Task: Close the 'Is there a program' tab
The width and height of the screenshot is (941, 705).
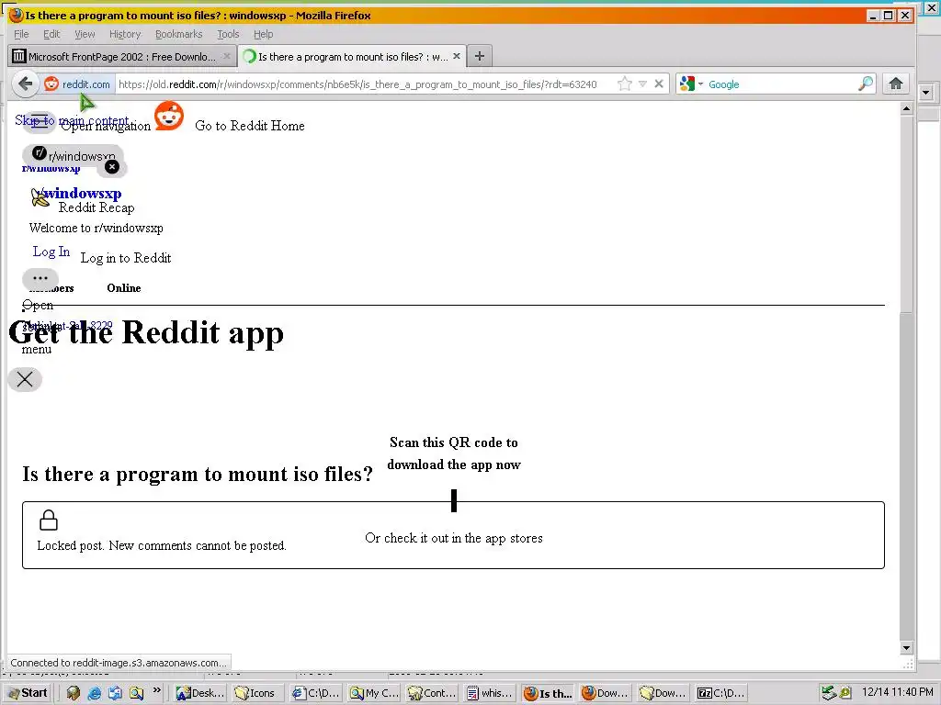Action: coord(457,56)
